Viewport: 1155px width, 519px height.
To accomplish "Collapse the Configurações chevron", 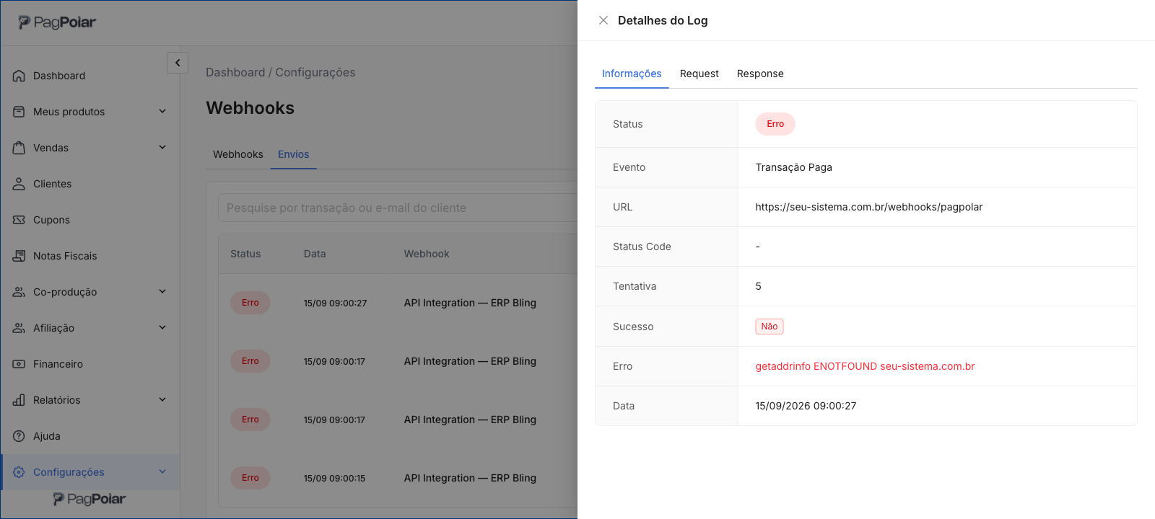I will tap(162, 471).
